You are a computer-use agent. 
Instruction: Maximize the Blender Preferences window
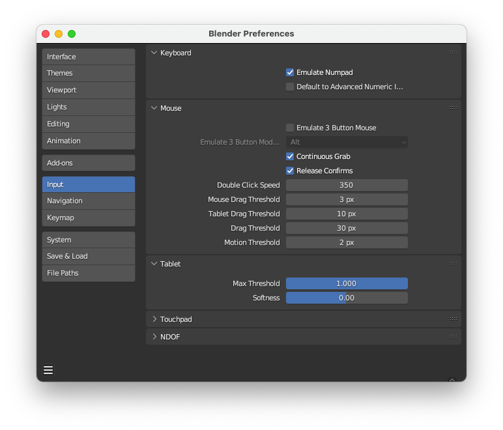72,34
